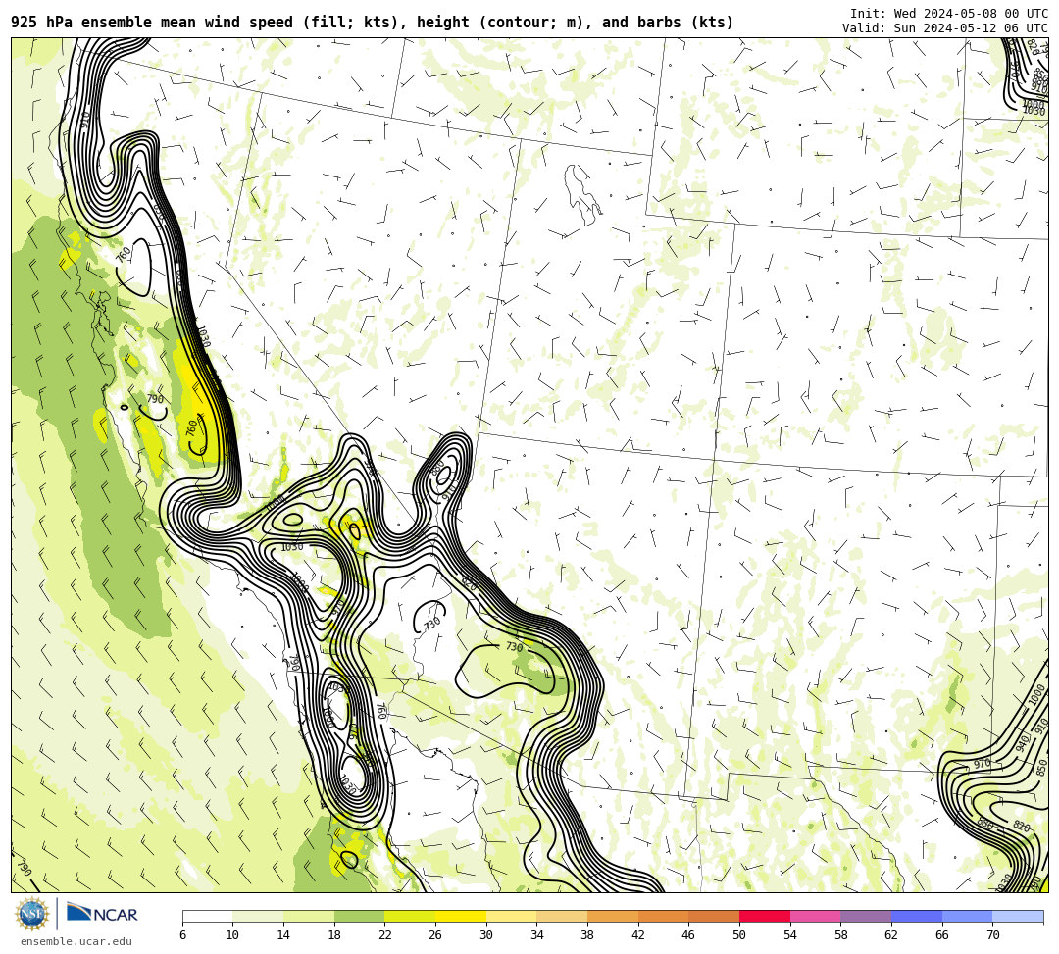Click the colorbar tick label 22
The image size is (1059, 954).
(x=385, y=935)
